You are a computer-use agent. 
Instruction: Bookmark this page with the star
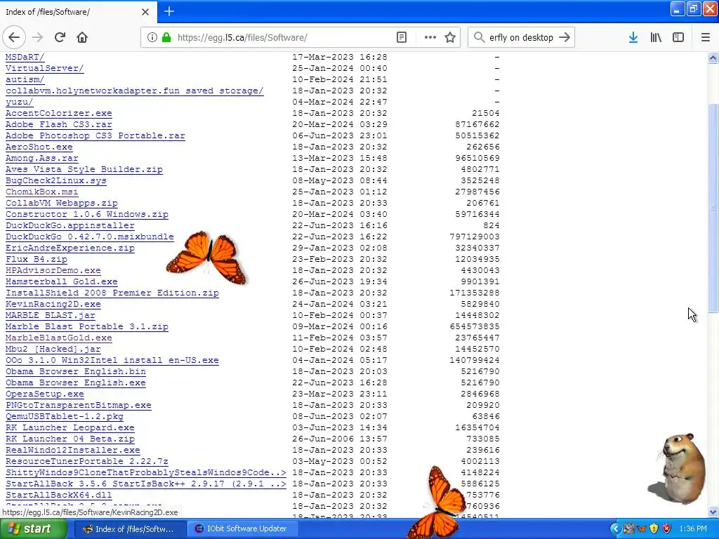pos(450,38)
